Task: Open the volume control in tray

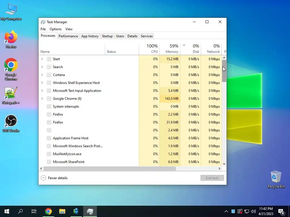Action: [x=253, y=211]
